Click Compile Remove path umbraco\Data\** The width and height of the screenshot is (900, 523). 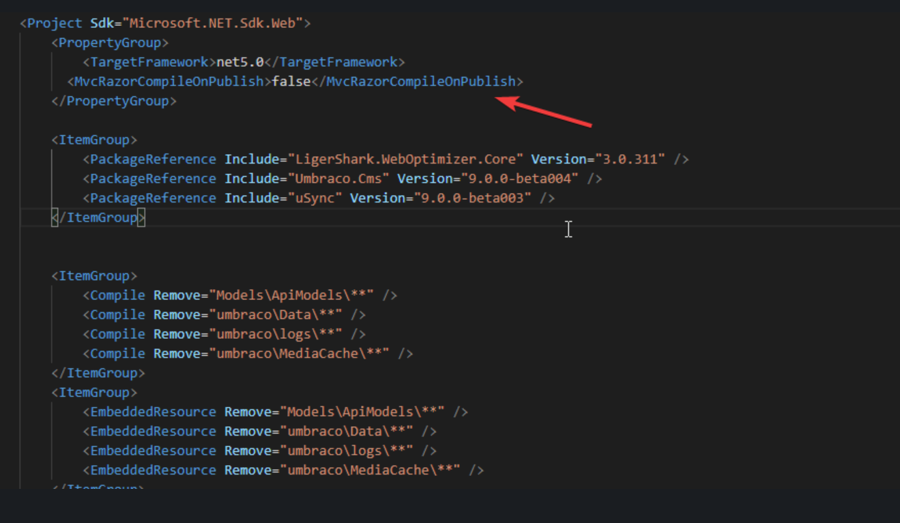(x=279, y=315)
